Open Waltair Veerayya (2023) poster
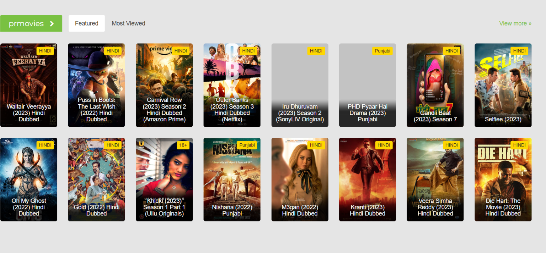 pos(29,85)
